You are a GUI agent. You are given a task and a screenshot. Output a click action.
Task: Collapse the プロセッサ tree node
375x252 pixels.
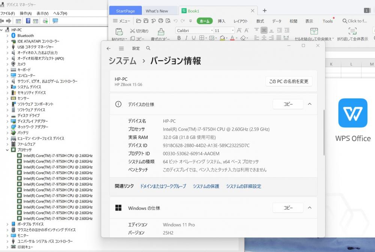pos(8,150)
